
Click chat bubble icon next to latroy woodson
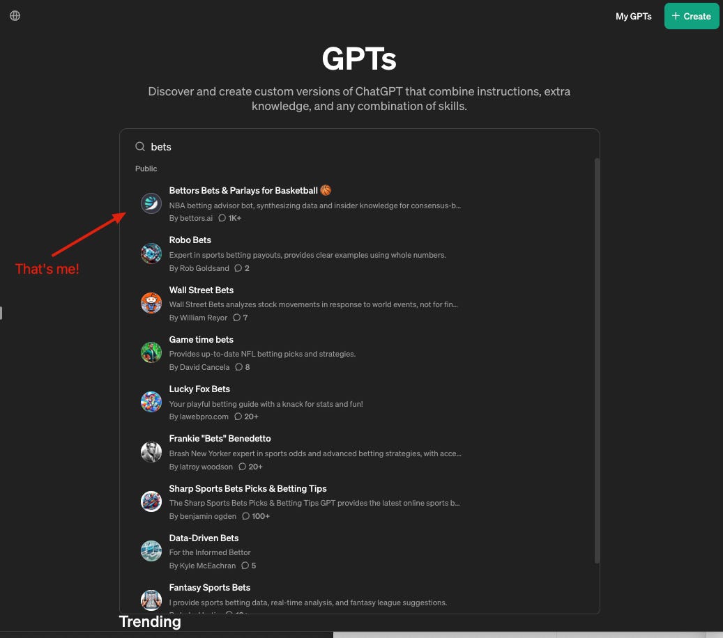242,467
